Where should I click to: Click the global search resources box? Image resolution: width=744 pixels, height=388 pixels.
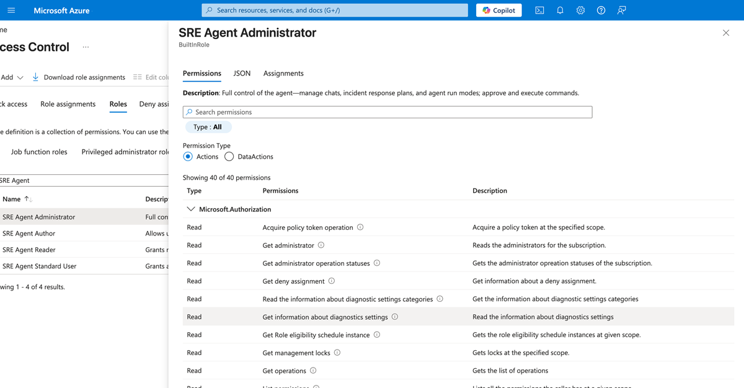pyautogui.click(x=335, y=11)
